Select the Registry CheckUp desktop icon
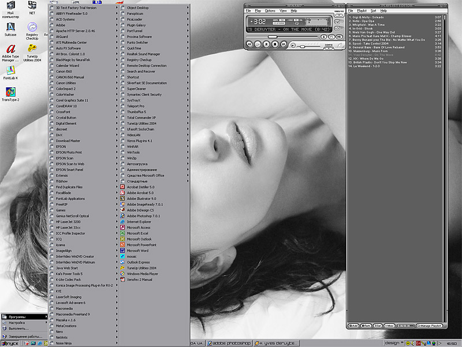The width and height of the screenshot is (462, 347). point(32,31)
